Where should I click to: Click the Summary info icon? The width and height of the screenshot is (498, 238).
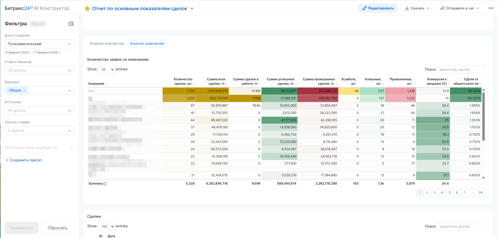(105, 184)
